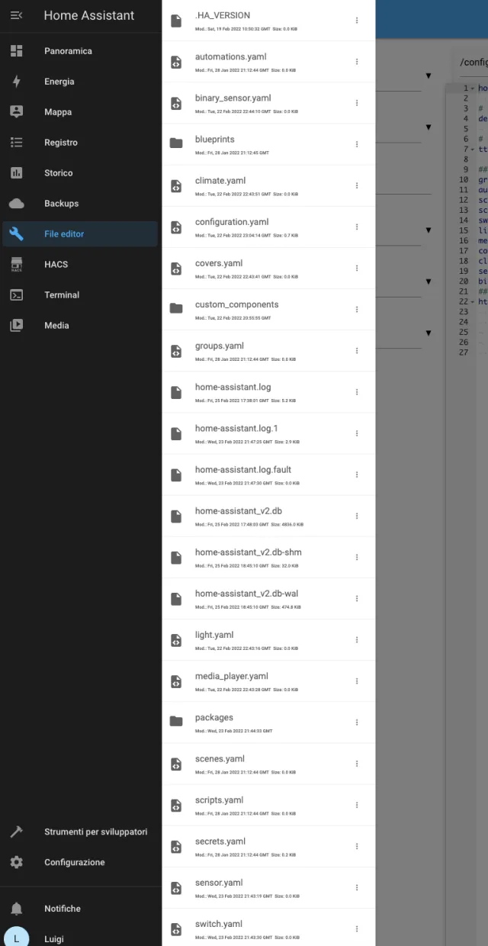Screen dimensions: 488x946
Task: Open home-assistant.log.fault file
Action: pos(268,474)
